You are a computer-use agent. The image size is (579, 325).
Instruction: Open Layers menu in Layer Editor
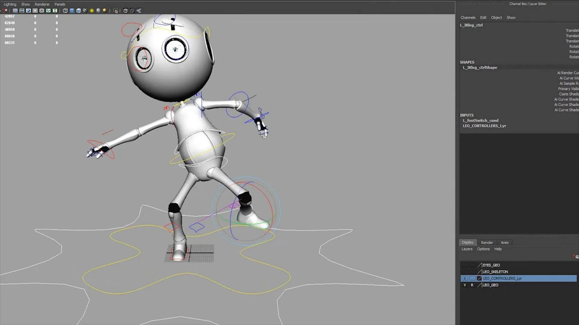click(x=467, y=249)
